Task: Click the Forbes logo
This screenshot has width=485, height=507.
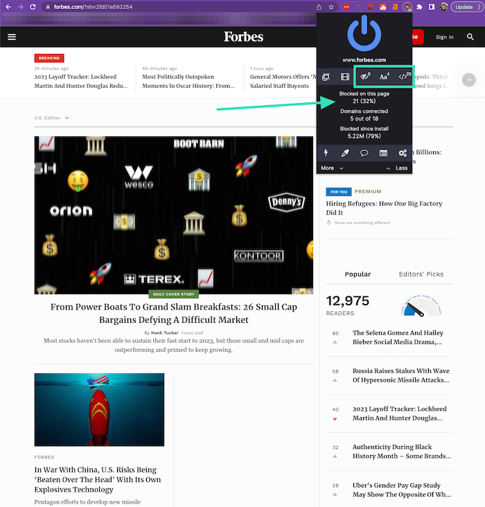Action: [243, 37]
